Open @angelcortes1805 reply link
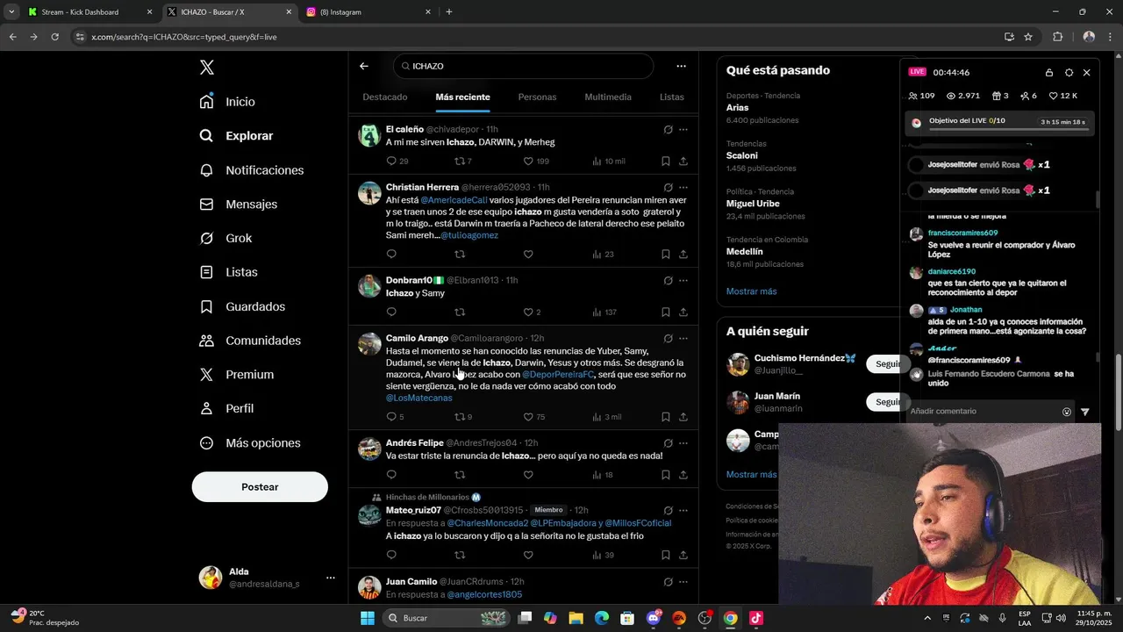Image resolution: width=1123 pixels, height=632 pixels. pyautogui.click(x=484, y=594)
